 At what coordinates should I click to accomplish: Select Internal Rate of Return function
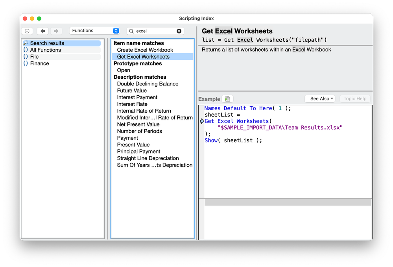[152, 111]
